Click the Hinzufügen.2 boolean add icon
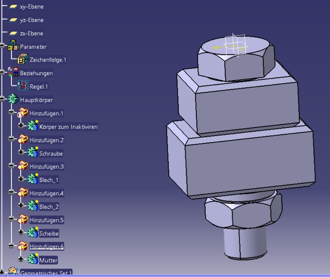Viewport: 330px width, 277px height. click(23, 139)
